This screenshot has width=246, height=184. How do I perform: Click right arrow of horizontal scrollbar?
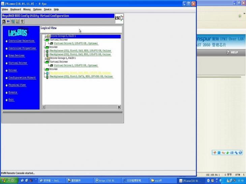tap(119, 107)
